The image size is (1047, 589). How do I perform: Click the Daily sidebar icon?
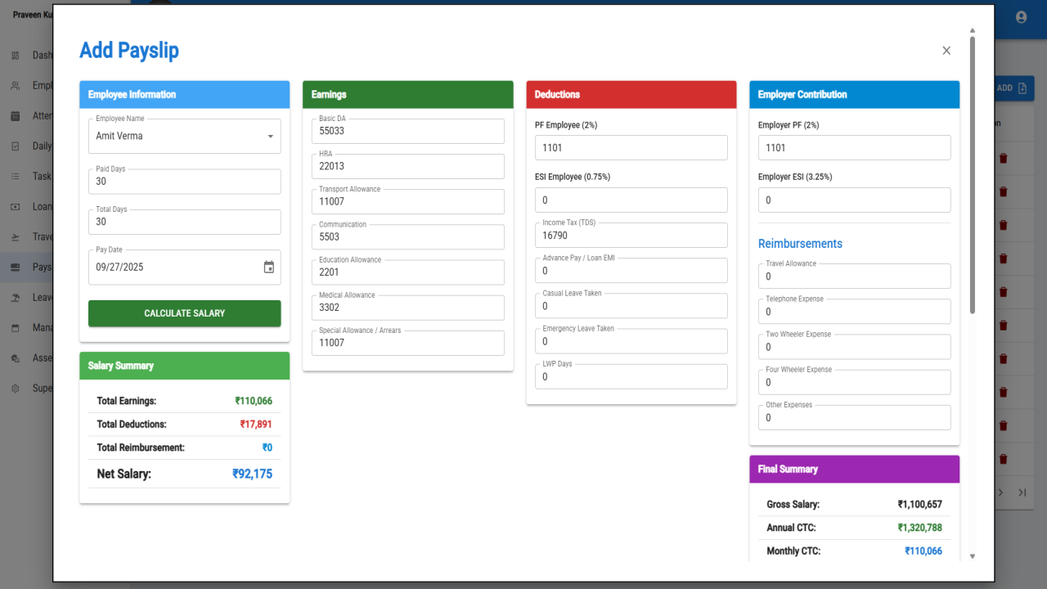(15, 146)
